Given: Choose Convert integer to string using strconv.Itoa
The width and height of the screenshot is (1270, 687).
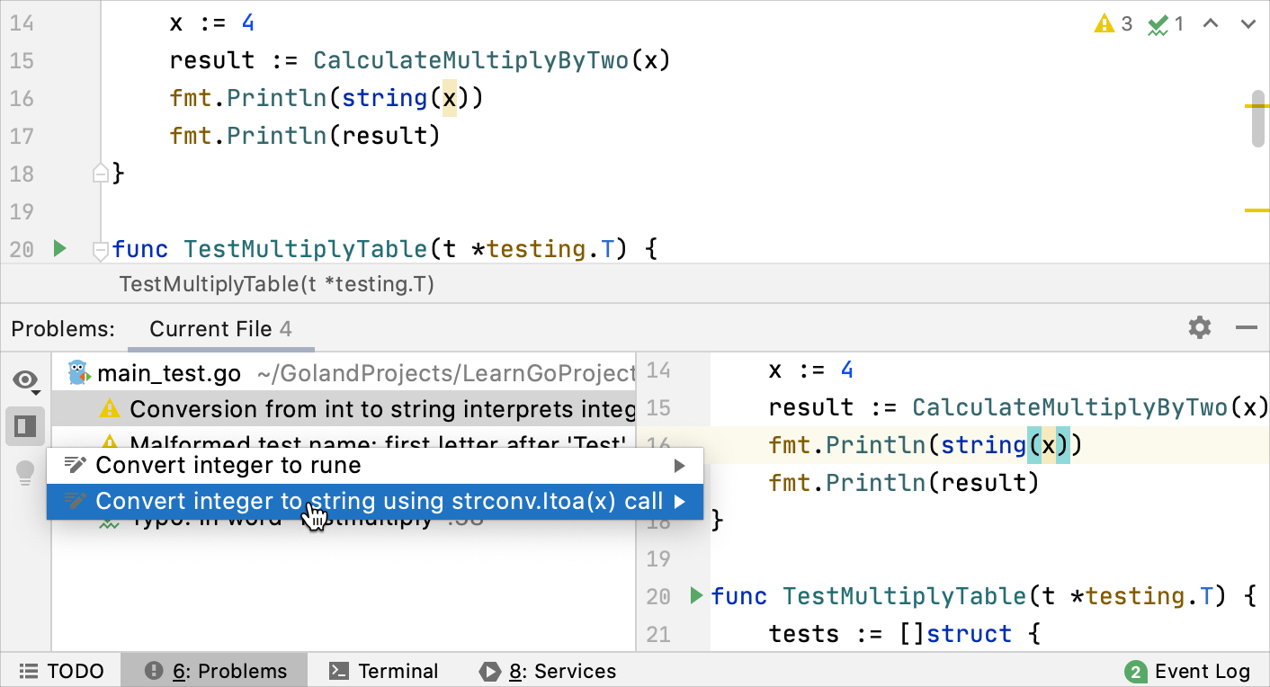Looking at the screenshot, I should click(x=360, y=501).
